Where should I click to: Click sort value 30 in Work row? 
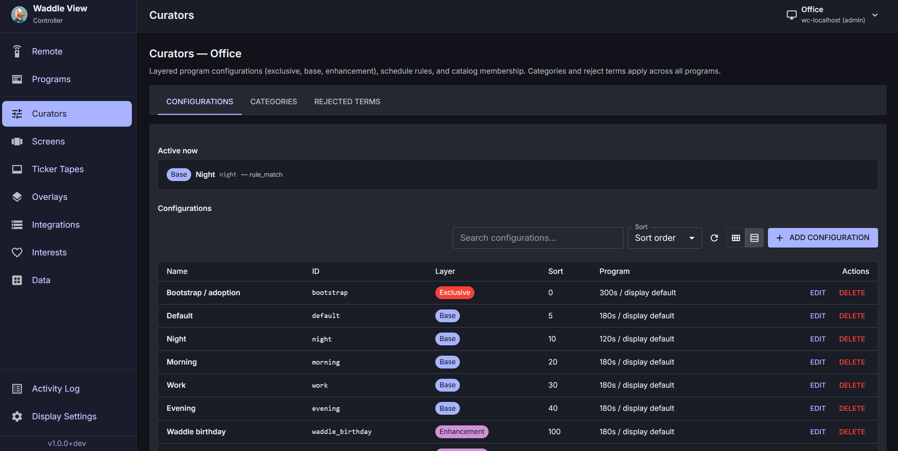[553, 385]
